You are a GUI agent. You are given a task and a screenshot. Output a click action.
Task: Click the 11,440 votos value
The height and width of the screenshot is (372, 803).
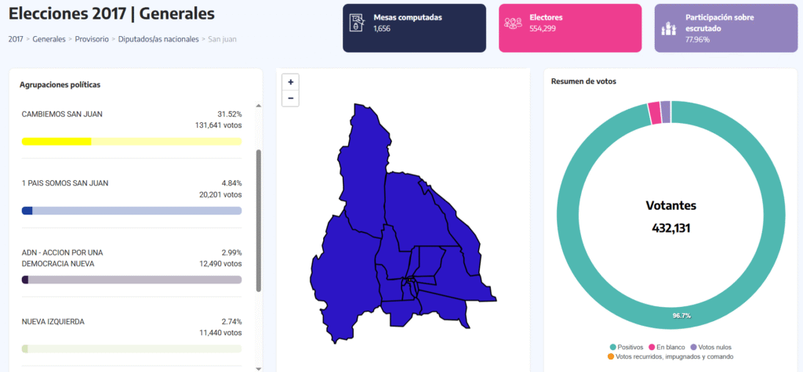click(220, 333)
